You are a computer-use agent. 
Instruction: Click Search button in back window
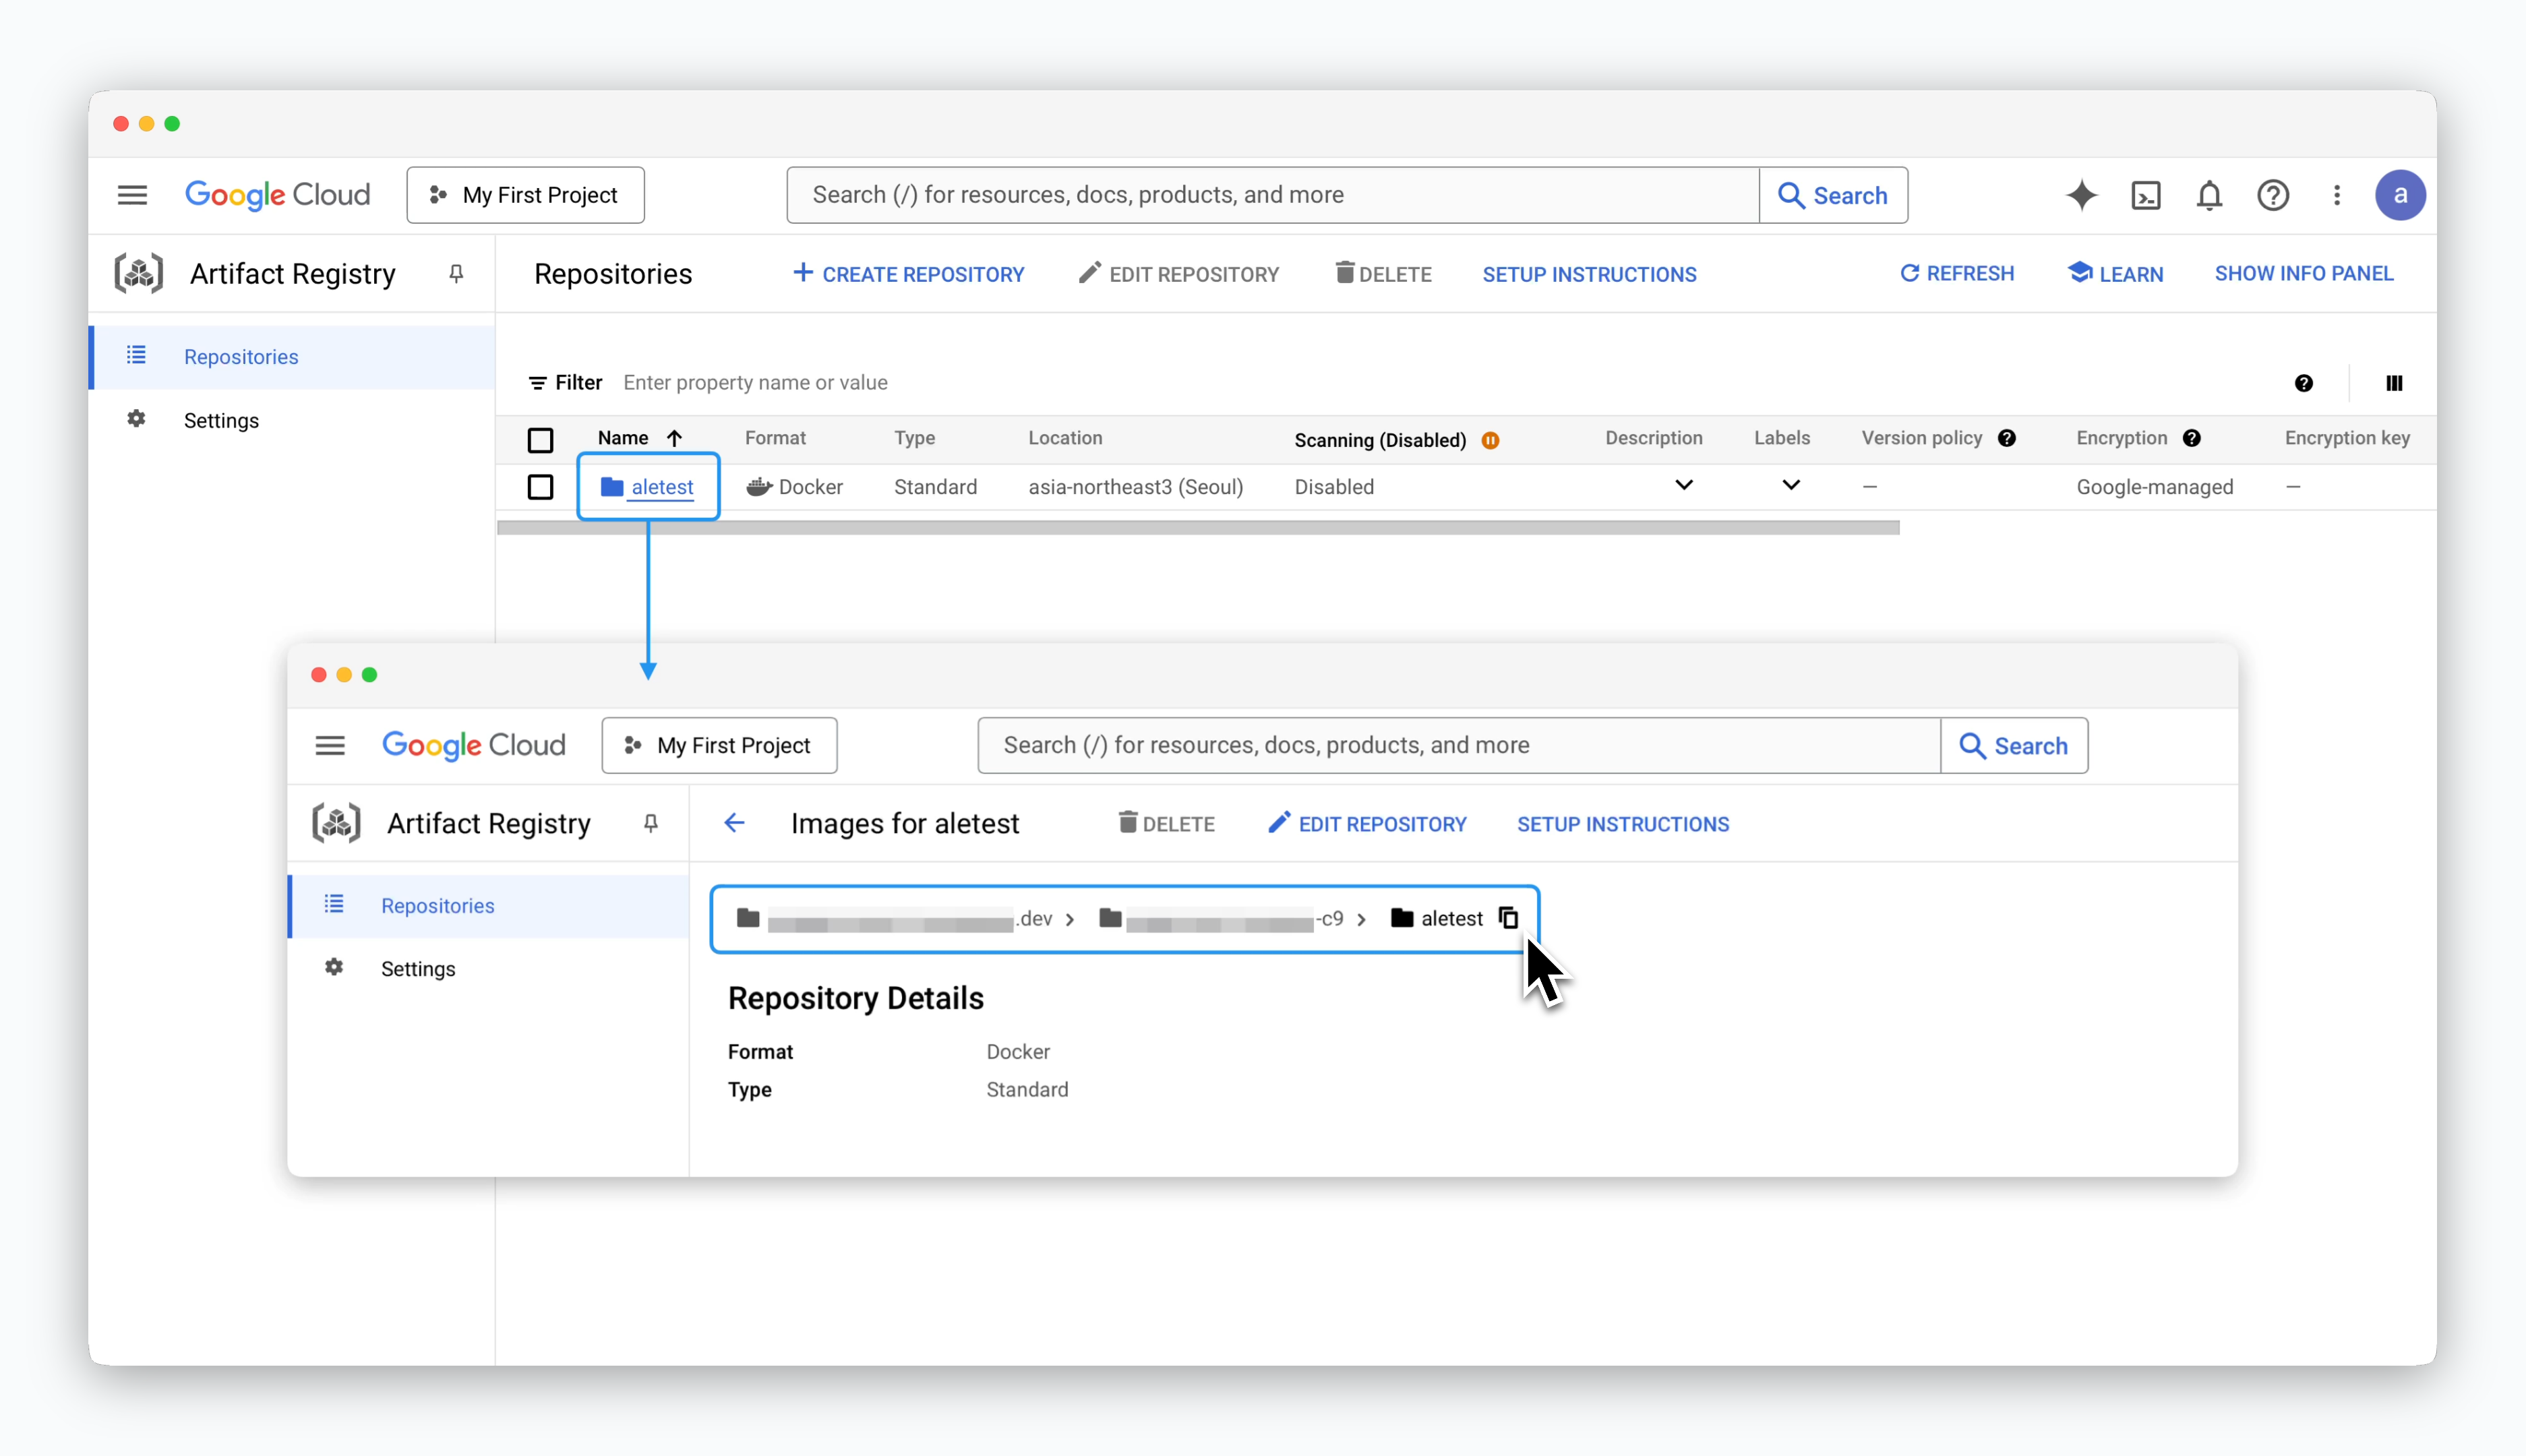(x=1833, y=195)
